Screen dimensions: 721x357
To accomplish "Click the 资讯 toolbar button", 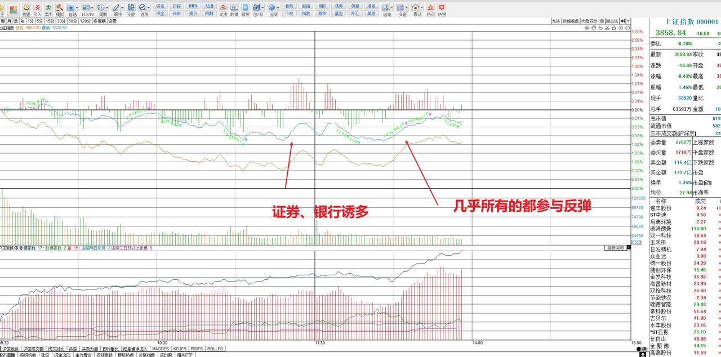I will point(161,6).
